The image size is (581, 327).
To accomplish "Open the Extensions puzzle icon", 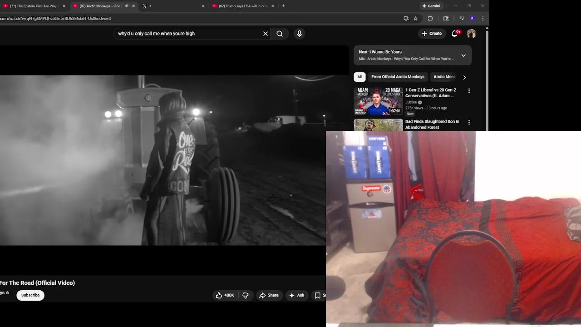I will click(430, 19).
